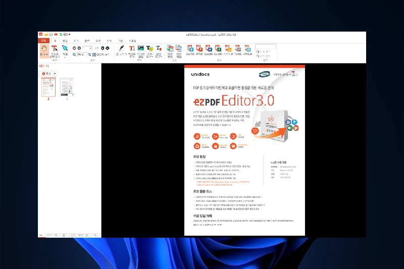
Task: Click the print quick access icon
Action: 56,34
